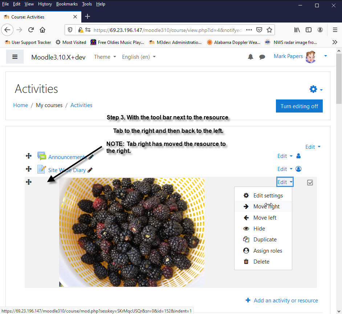
Task: Go to the Home breadcrumb link
Action: click(20, 105)
